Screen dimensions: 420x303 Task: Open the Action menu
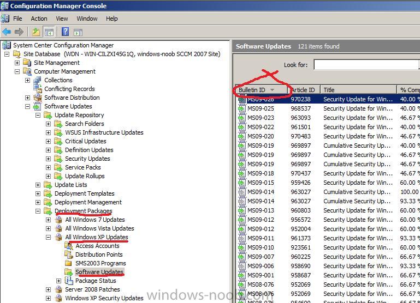[x=39, y=19]
